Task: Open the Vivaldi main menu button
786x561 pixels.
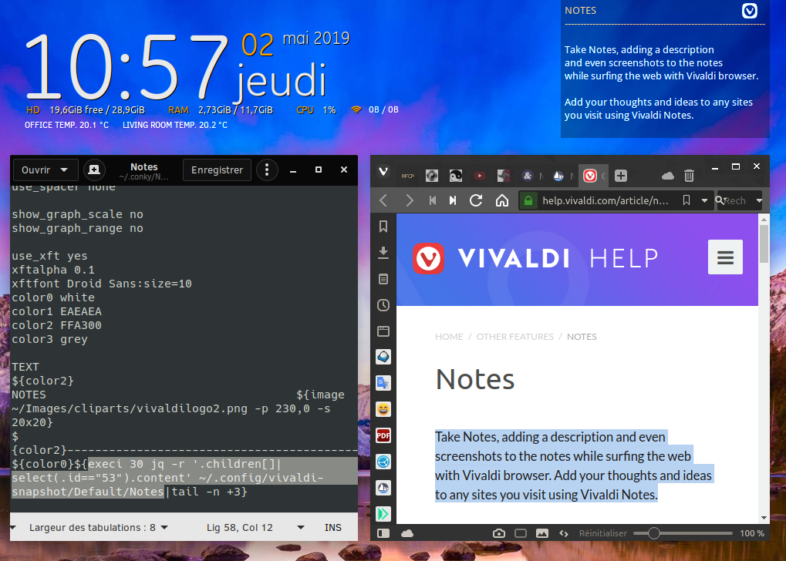Action: pos(383,172)
